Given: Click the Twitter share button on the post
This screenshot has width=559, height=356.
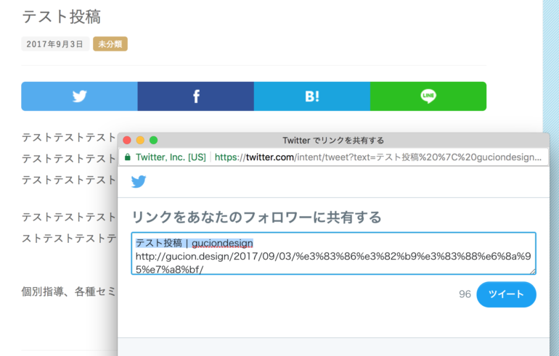Looking at the screenshot, I should tap(79, 96).
